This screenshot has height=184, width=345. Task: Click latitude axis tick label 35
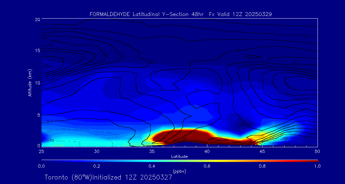[152, 151]
